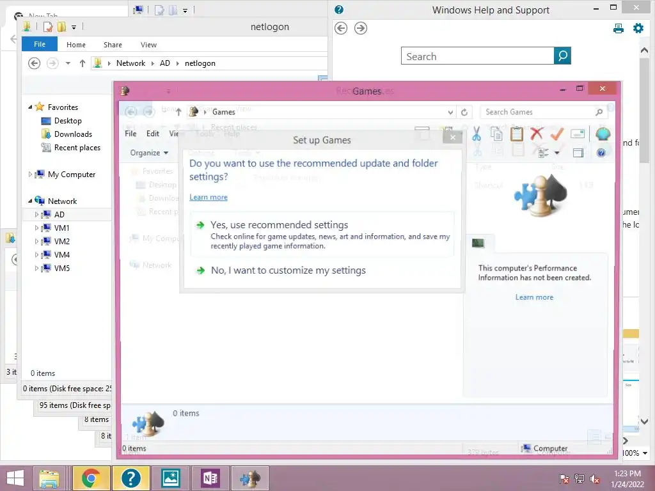Open the File menu in Games window
This screenshot has width=655, height=491.
click(x=130, y=134)
